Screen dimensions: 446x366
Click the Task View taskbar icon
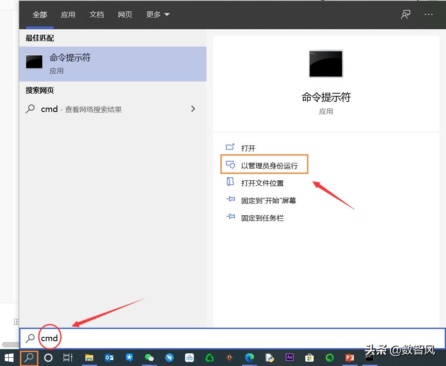click(68, 358)
